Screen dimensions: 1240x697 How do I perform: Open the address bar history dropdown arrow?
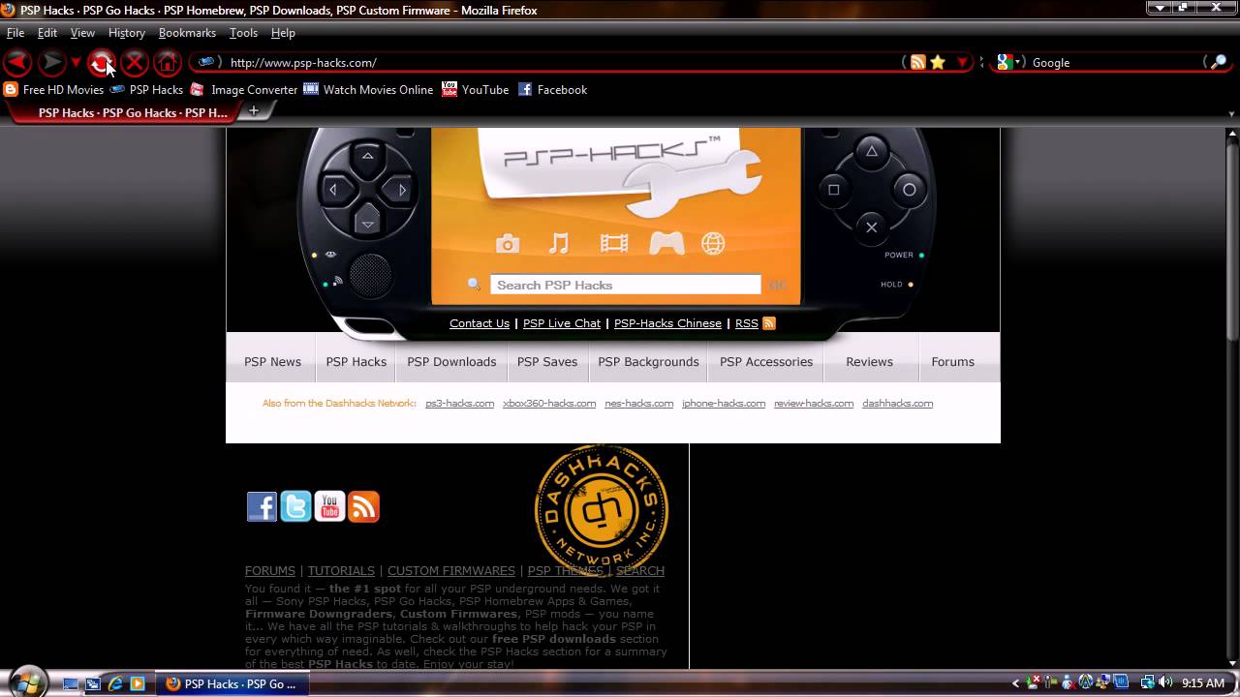tap(962, 63)
